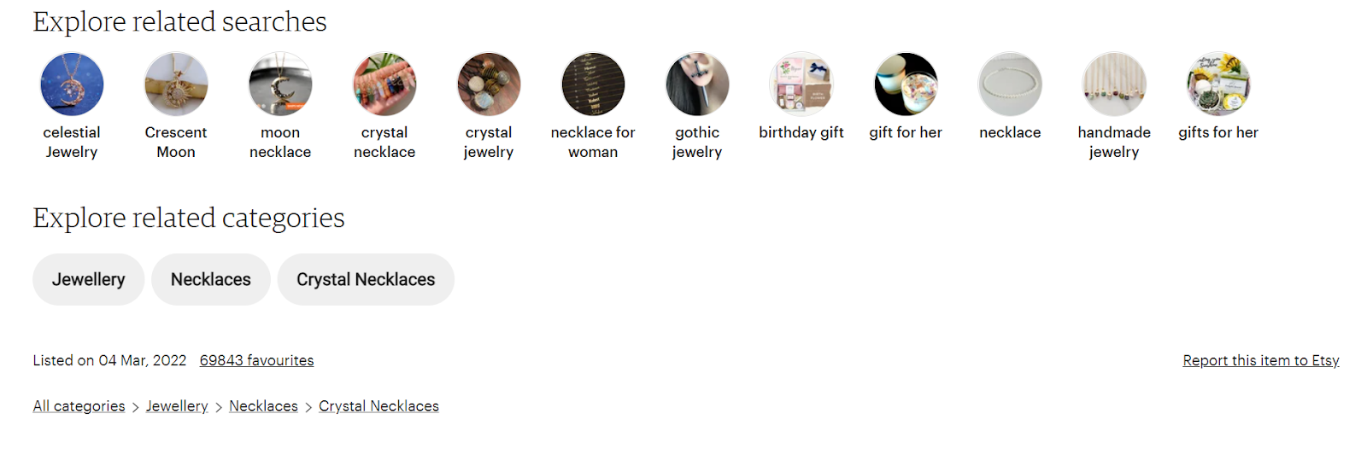Follow the Crystal Necklaces breadcrumb link

[378, 406]
